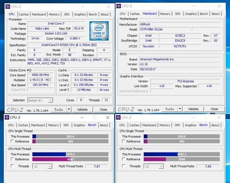Click Package value Socket 1151 LGA
The height and width of the screenshot is (183, 230).
coord(56,33)
